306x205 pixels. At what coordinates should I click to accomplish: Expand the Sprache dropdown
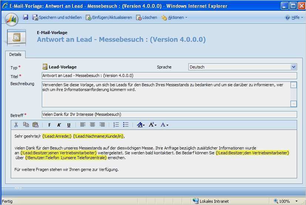coord(293,67)
